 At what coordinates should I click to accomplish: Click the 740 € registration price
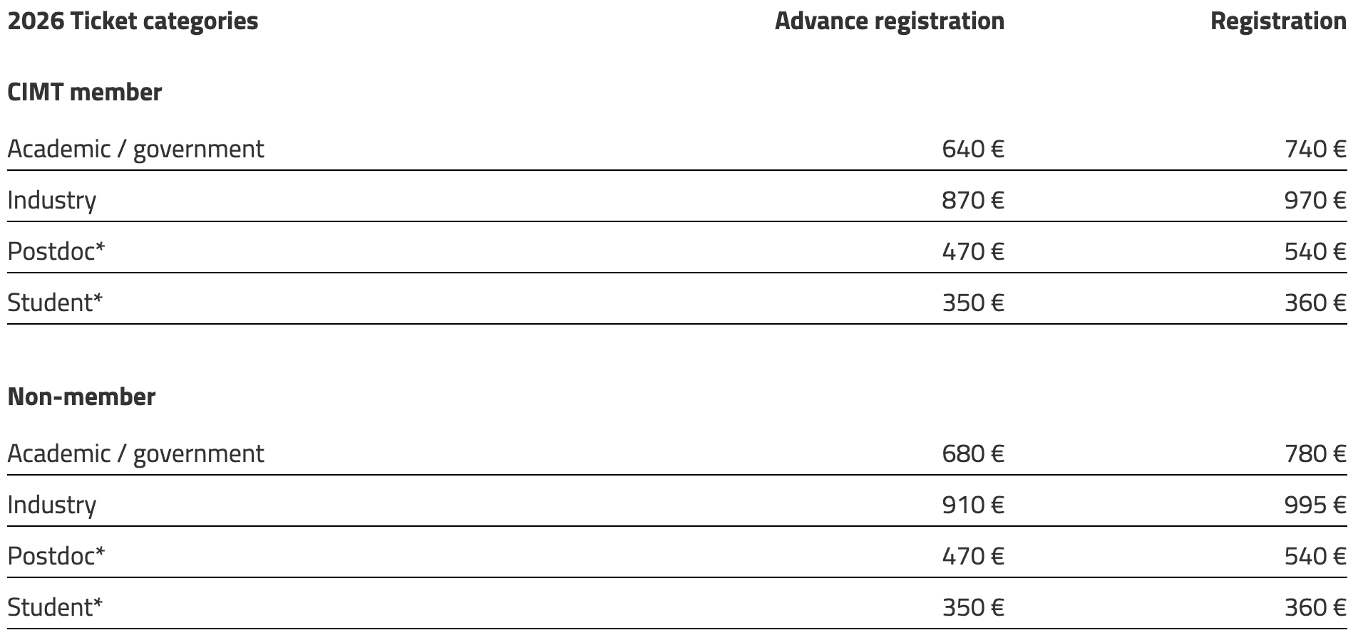[x=1315, y=149]
